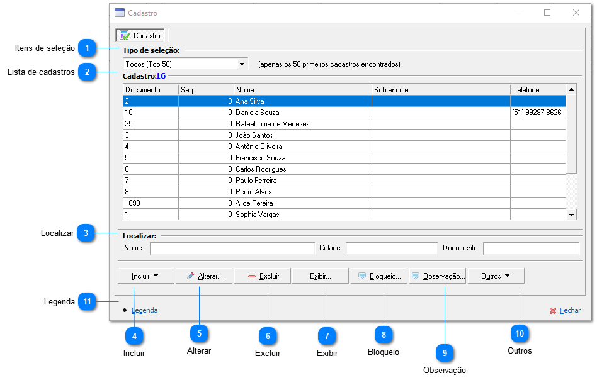Open the Incluir dropdown button

145,276
